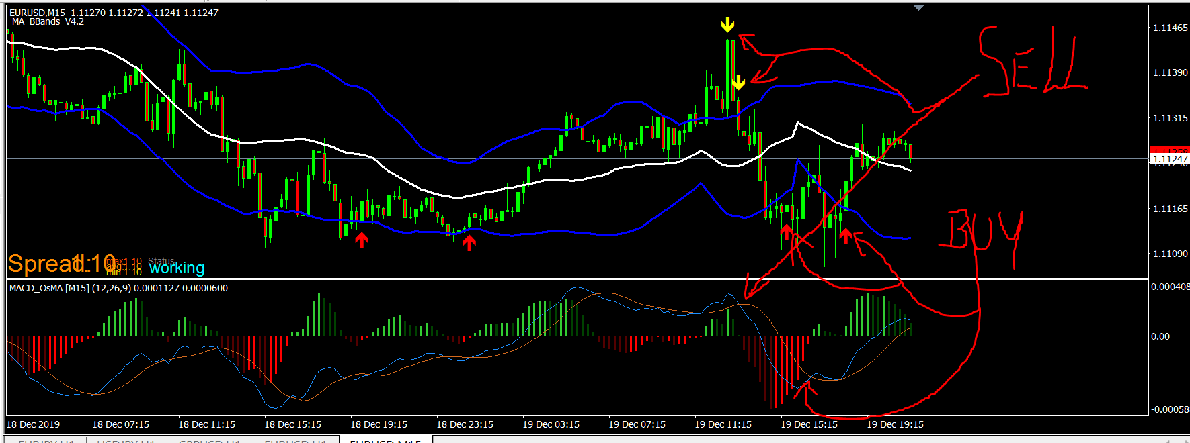Click the 1.11090 price scale label
The height and width of the screenshot is (443, 1190).
[1171, 254]
